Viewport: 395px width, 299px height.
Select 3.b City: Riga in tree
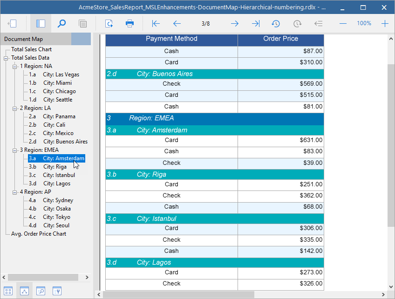tap(48, 167)
